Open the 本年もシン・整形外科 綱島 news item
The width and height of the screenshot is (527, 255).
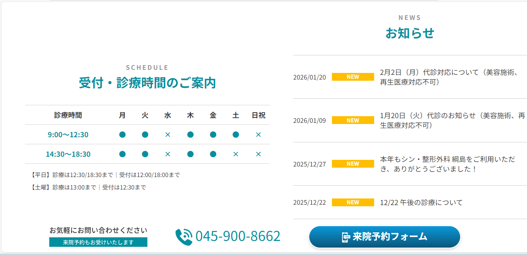(x=448, y=164)
